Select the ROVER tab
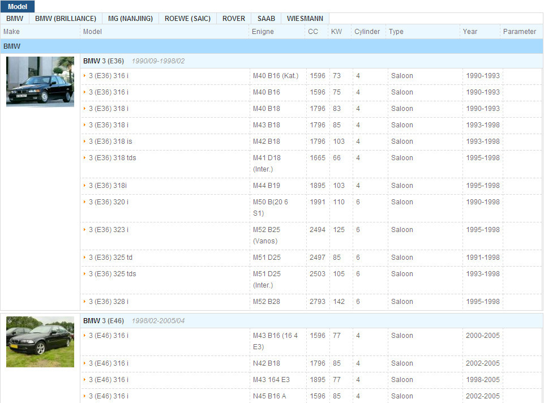 [234, 19]
